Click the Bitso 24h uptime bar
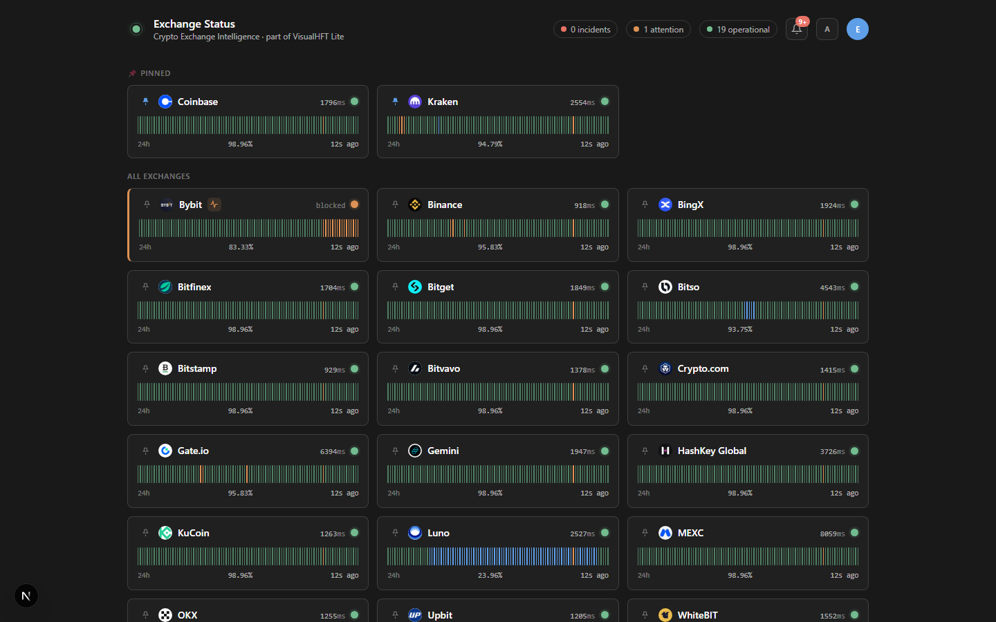 (748, 310)
